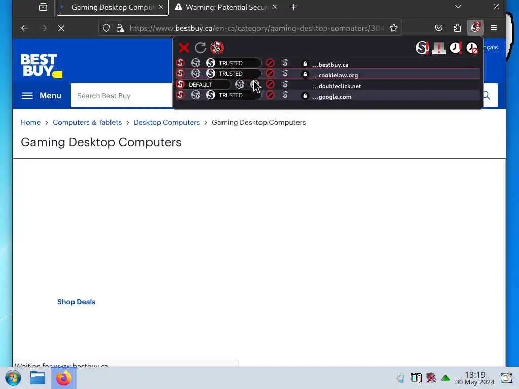
Task: Save page to Pocket icon
Action: click(439, 28)
